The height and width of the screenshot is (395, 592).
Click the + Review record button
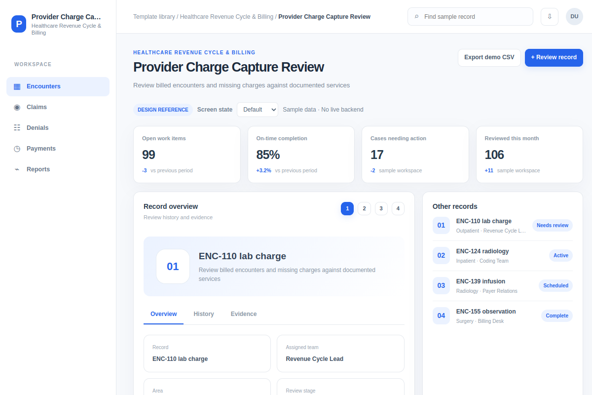554,57
